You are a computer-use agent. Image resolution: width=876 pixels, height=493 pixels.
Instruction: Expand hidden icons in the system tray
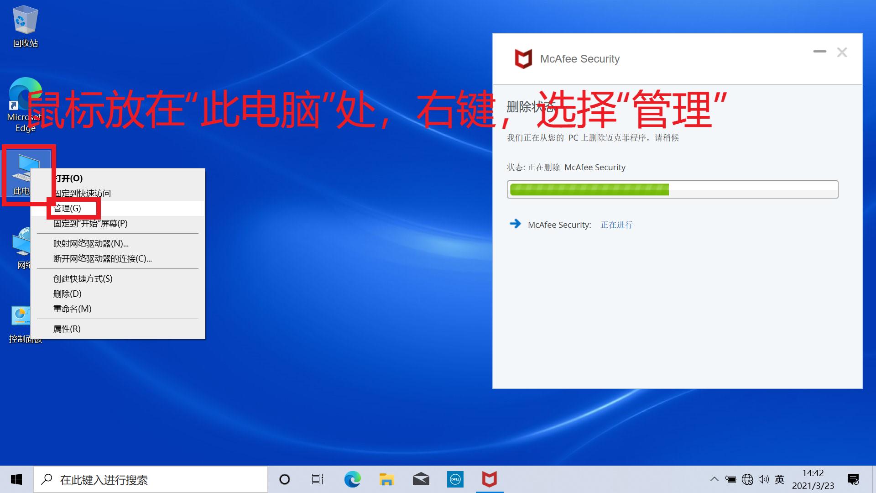click(714, 479)
